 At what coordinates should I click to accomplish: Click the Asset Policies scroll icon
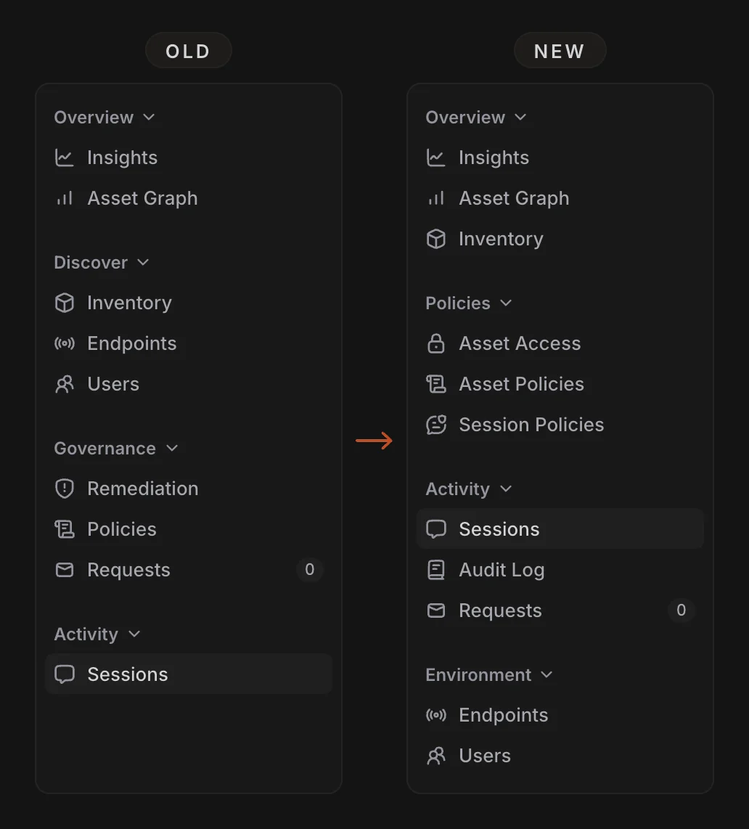point(436,384)
